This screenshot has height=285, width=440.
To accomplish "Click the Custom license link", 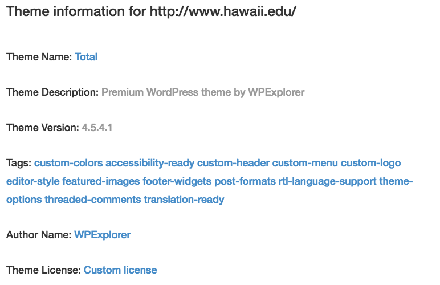I will tap(120, 270).
